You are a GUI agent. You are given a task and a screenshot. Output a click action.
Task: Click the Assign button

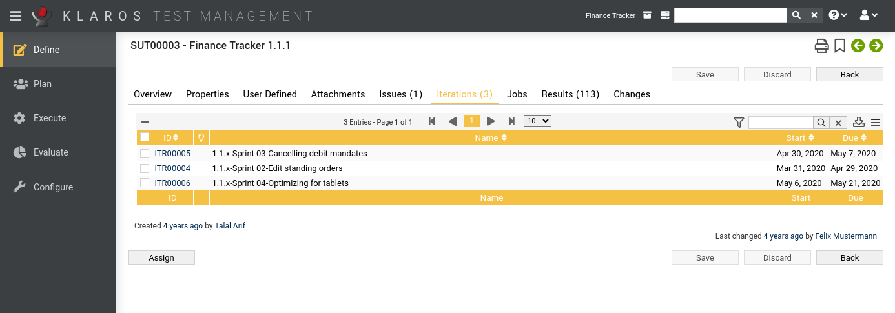click(x=161, y=257)
